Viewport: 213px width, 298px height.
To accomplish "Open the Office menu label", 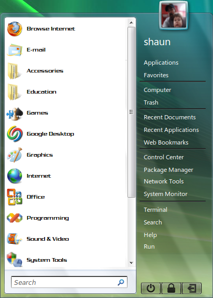I will (36, 197).
